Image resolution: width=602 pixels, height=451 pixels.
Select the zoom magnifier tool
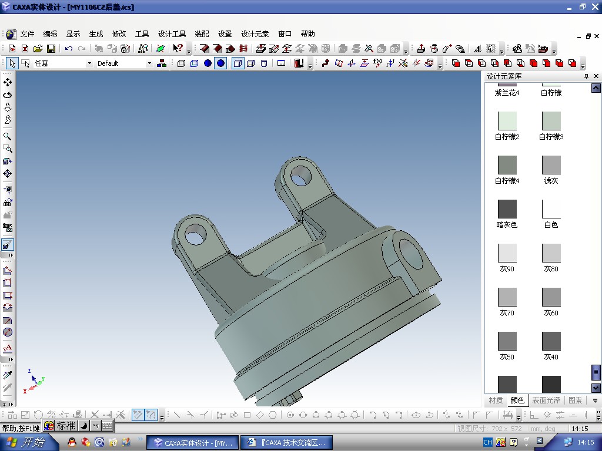[x=7, y=136]
